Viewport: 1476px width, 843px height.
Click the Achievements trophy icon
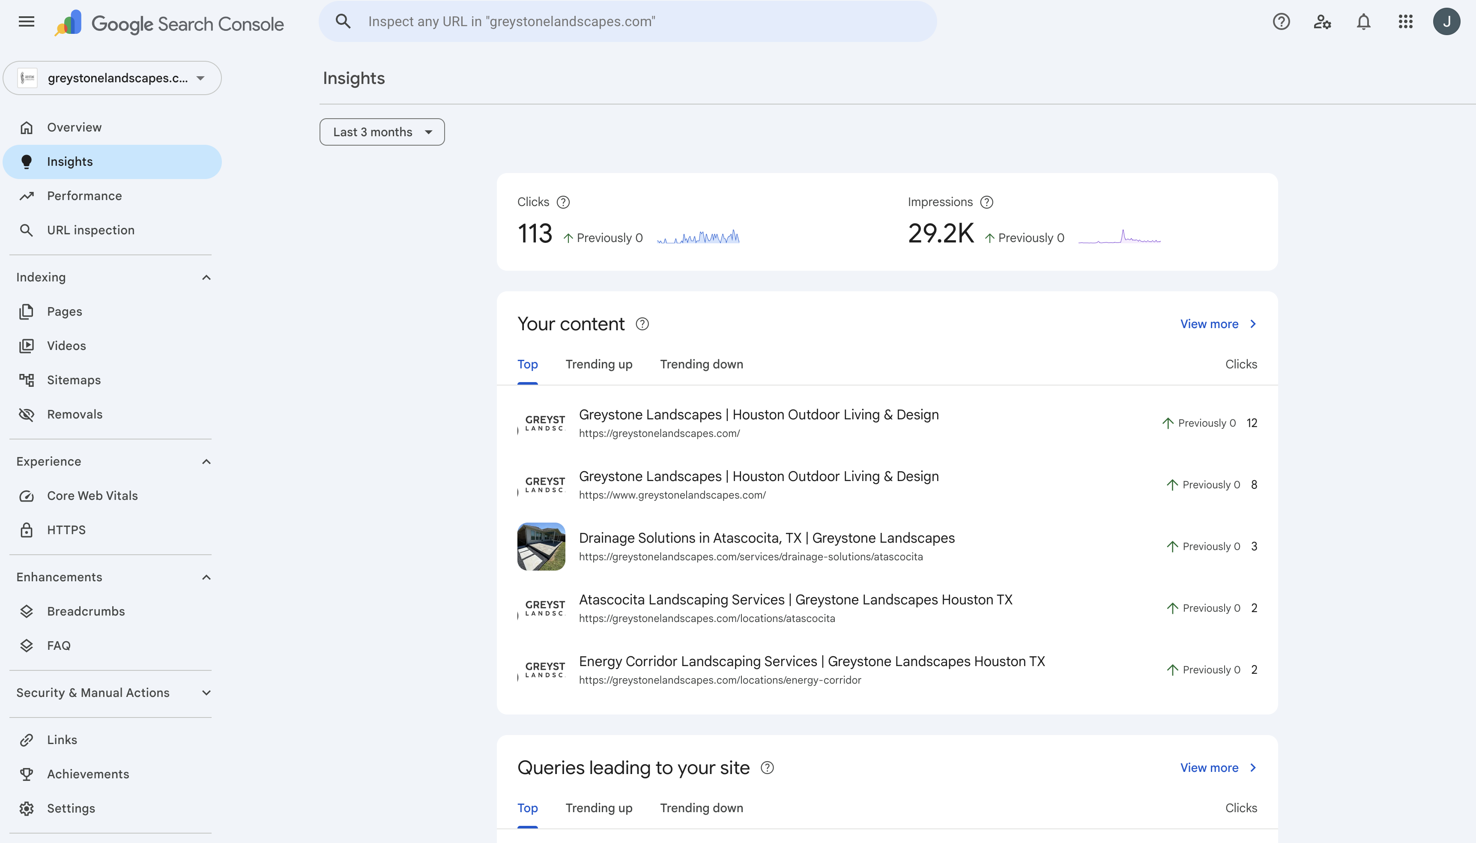coord(27,774)
